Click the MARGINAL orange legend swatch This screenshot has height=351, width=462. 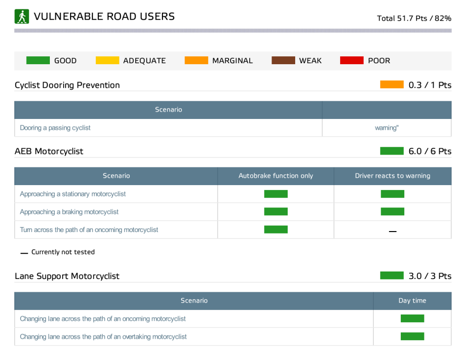pyautogui.click(x=196, y=60)
